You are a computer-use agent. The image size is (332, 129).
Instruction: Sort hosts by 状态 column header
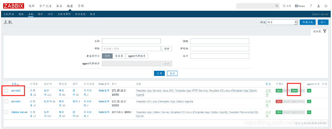pyautogui.click(x=268, y=84)
